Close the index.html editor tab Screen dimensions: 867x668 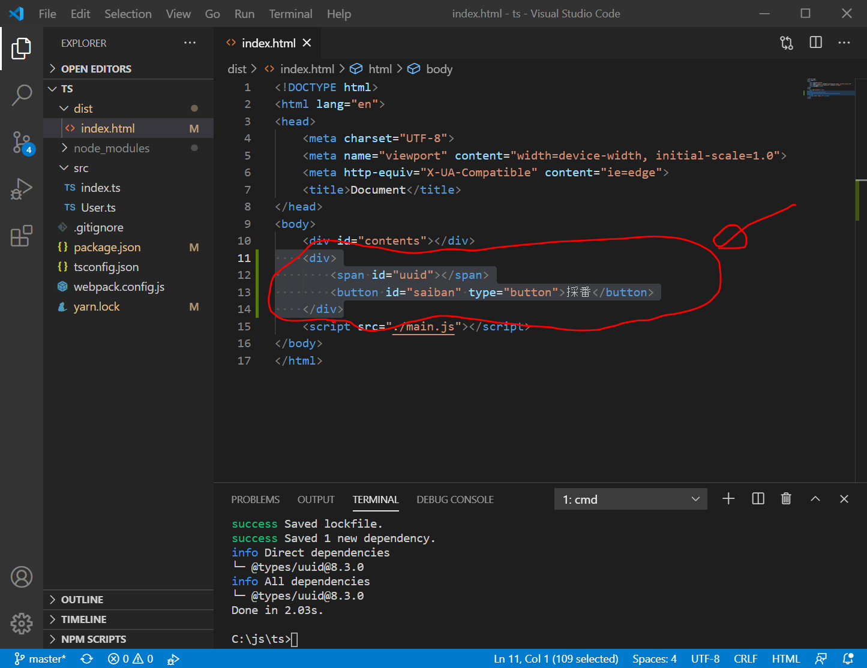[x=307, y=43]
